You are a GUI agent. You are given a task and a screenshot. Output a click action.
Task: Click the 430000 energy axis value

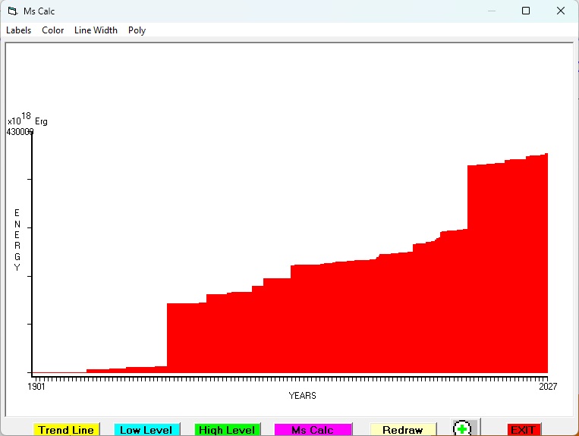tap(20, 132)
